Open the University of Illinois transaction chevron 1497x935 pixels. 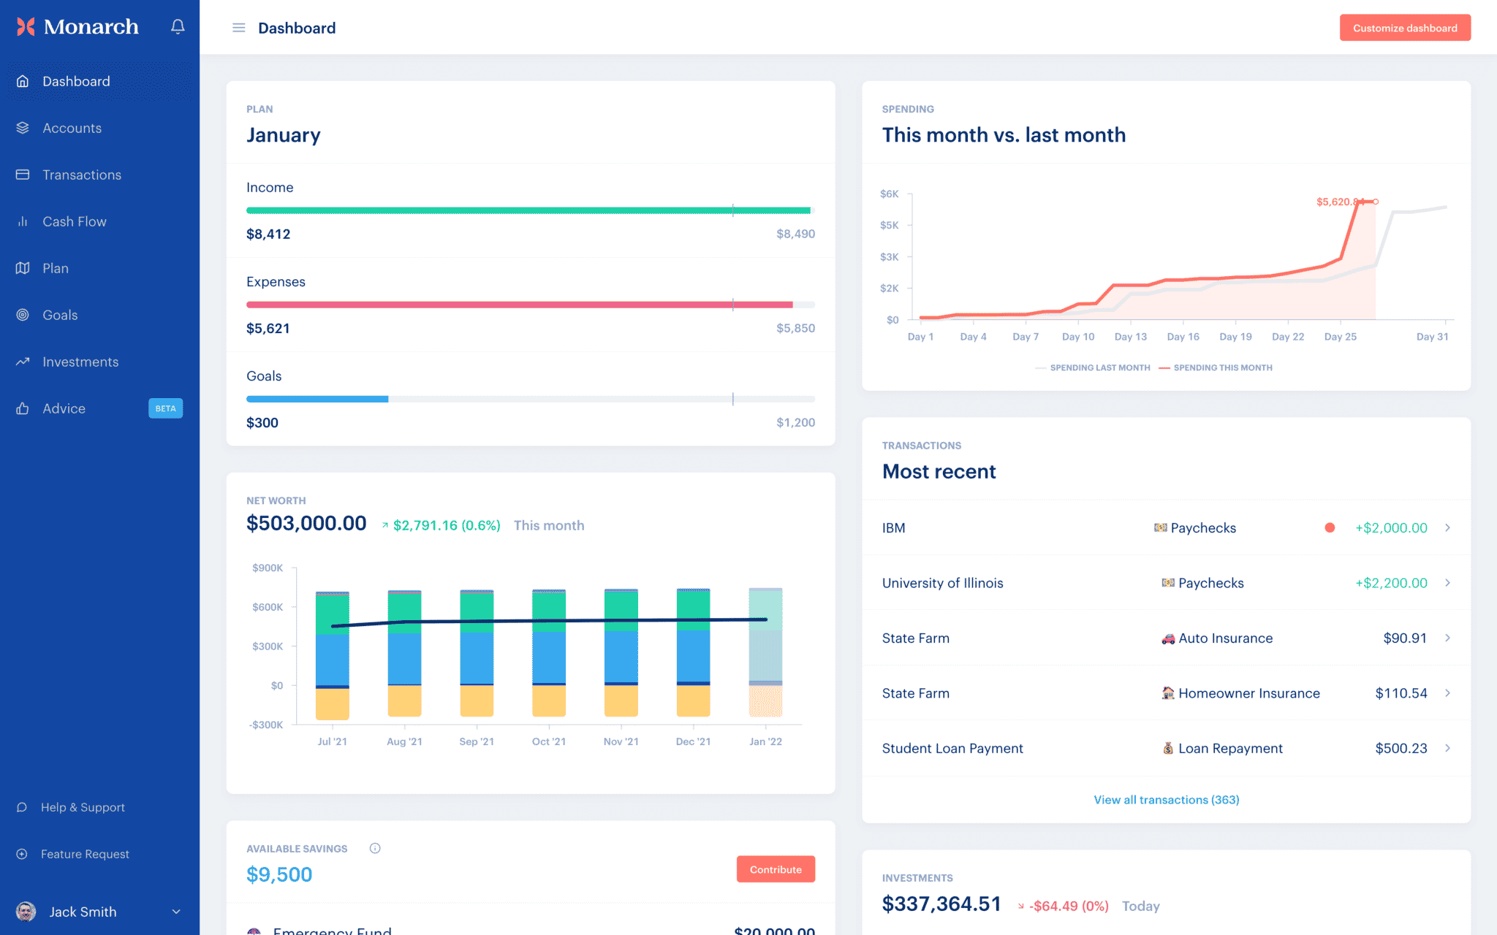pos(1448,583)
